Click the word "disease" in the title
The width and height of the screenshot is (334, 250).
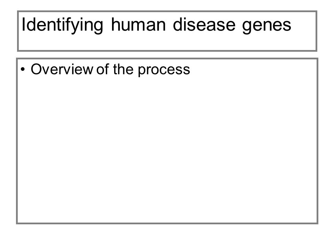(x=204, y=24)
